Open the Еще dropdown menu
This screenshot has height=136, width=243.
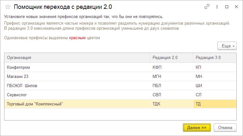[x=227, y=46]
